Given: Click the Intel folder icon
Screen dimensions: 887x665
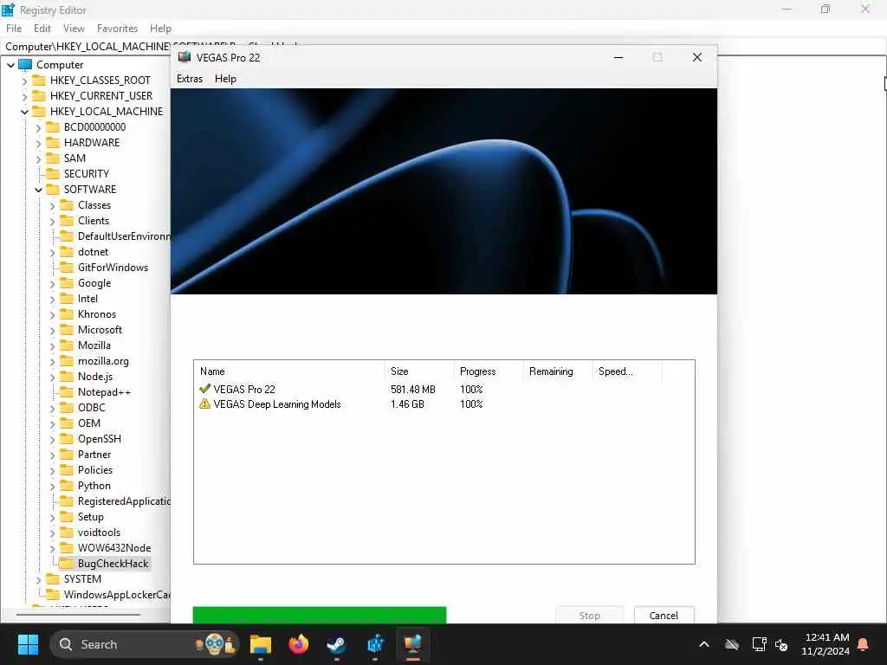Looking at the screenshot, I should (67, 298).
